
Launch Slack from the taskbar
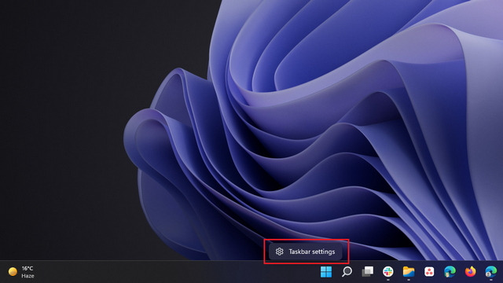point(387,272)
